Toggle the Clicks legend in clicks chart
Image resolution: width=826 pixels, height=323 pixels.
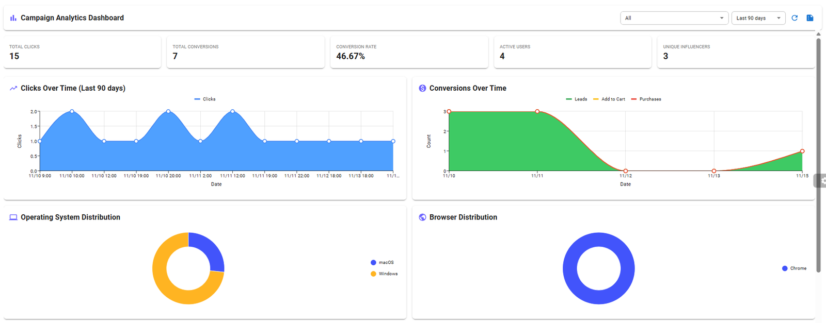[x=205, y=99]
